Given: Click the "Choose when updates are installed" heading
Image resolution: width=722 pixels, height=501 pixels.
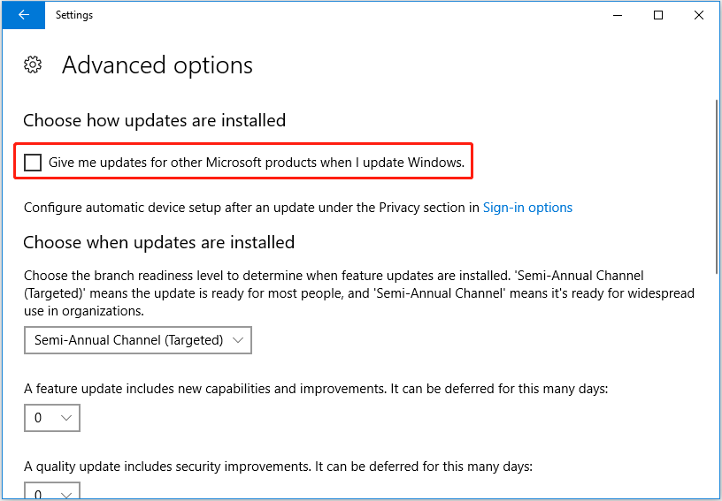Looking at the screenshot, I should (158, 242).
